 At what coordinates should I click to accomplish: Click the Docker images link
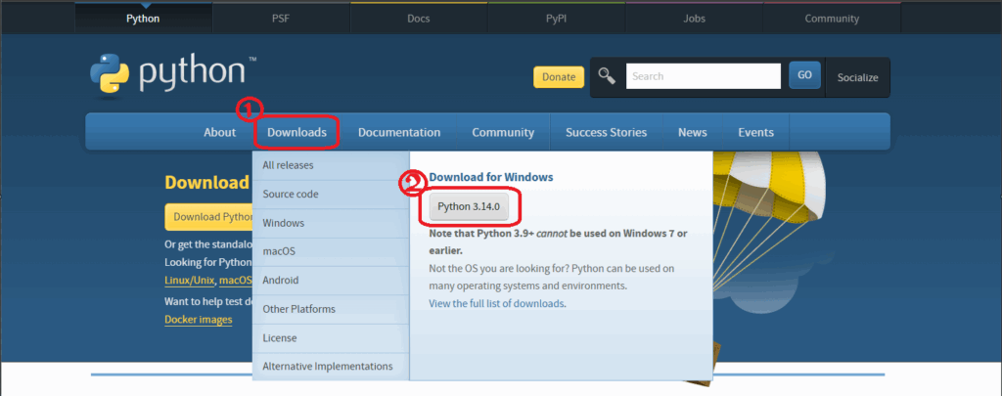(x=199, y=320)
